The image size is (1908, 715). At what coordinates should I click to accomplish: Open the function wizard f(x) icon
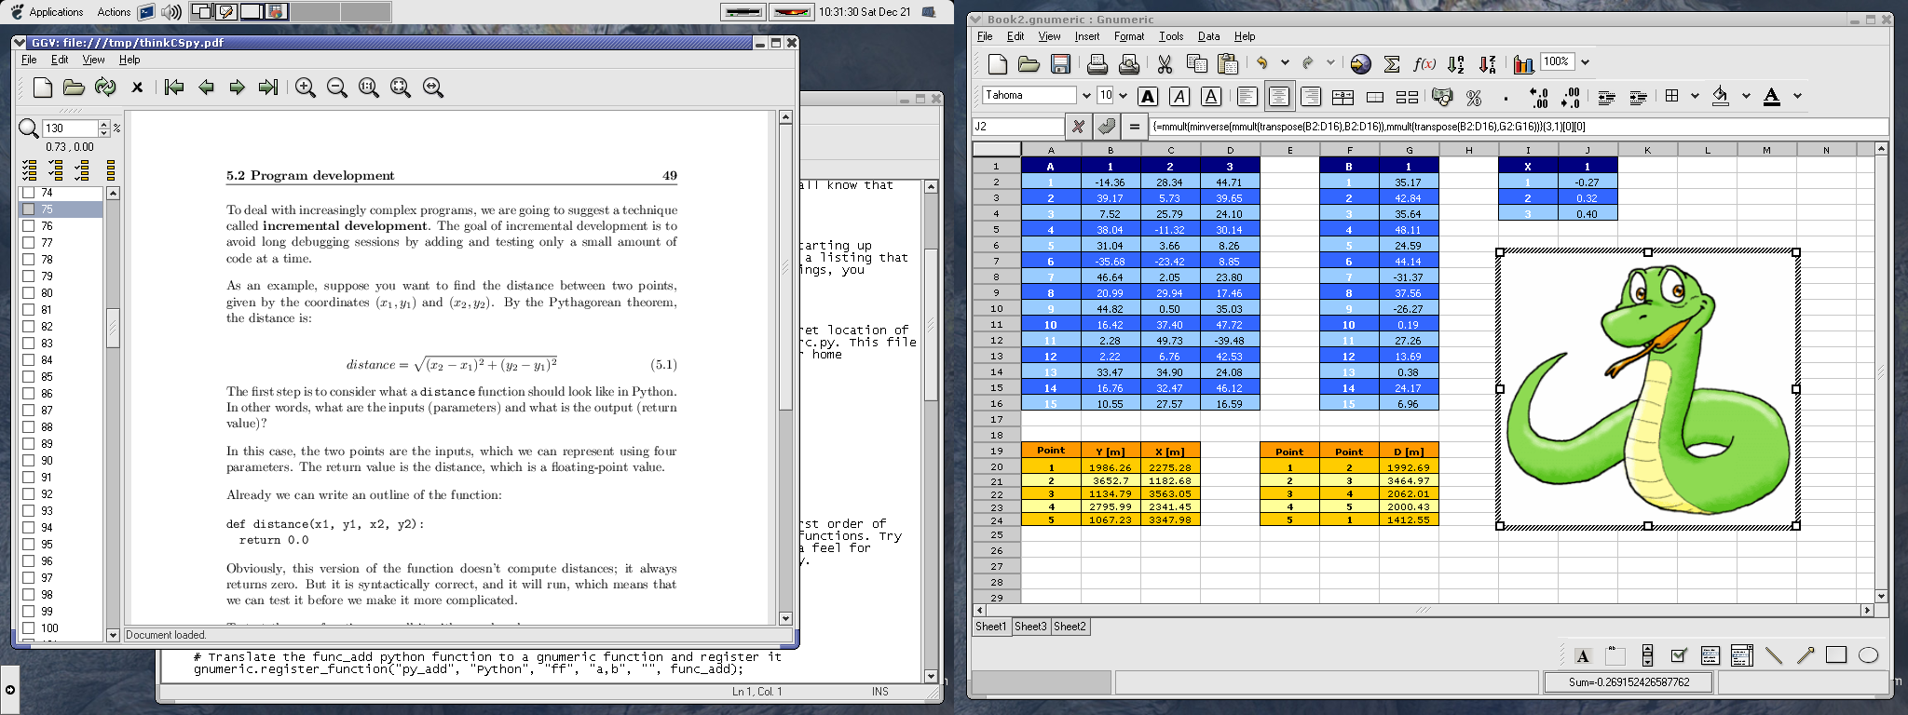tap(1424, 63)
